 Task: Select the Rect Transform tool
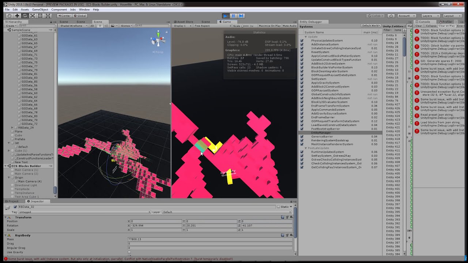pos(40,16)
